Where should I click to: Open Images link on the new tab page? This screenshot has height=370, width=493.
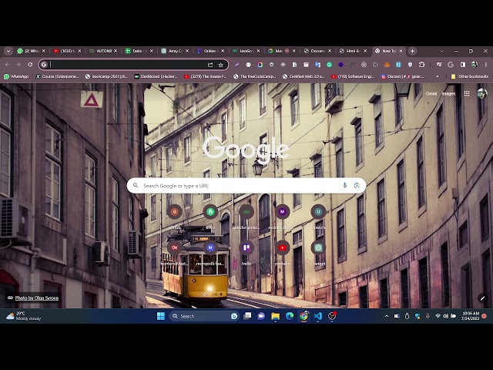pyautogui.click(x=448, y=93)
